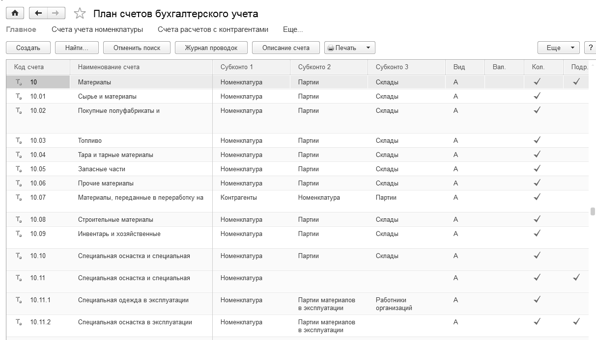The height and width of the screenshot is (340, 596).
Task: Toggle the Подр. checkmark for account 10
Action: pos(576,82)
